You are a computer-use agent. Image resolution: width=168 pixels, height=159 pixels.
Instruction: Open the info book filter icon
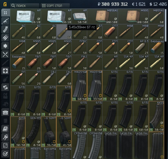[5, 129]
